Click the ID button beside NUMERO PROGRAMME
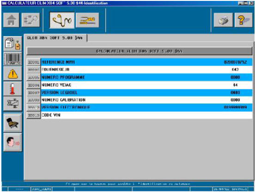Viewport: 256px width, 192px height. [33, 77]
